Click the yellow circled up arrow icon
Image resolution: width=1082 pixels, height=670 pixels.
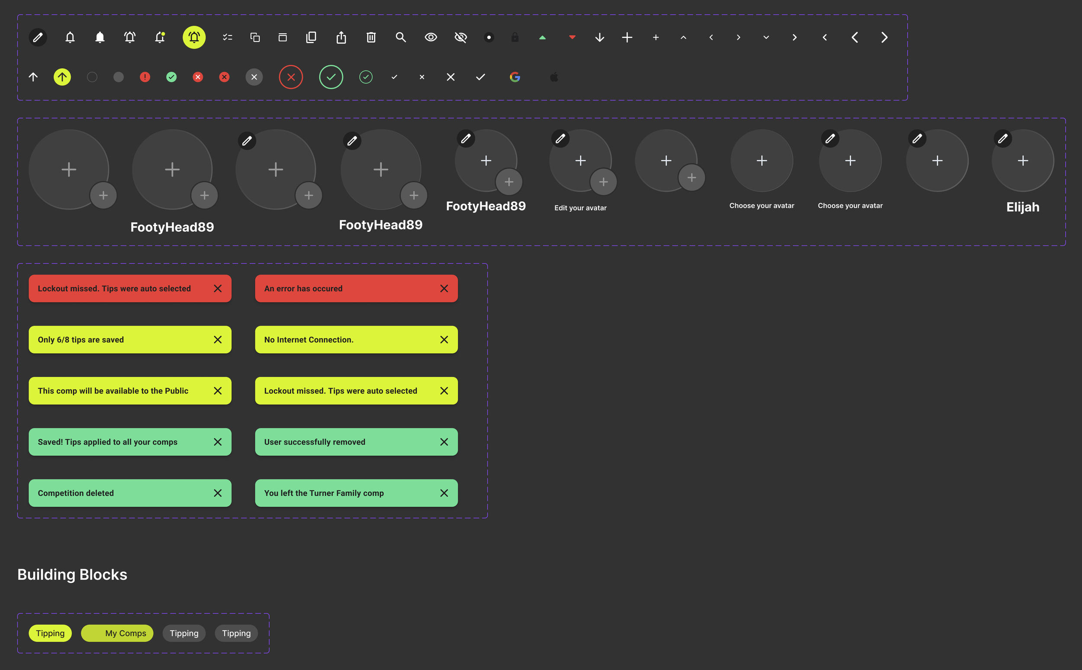pyautogui.click(x=62, y=77)
